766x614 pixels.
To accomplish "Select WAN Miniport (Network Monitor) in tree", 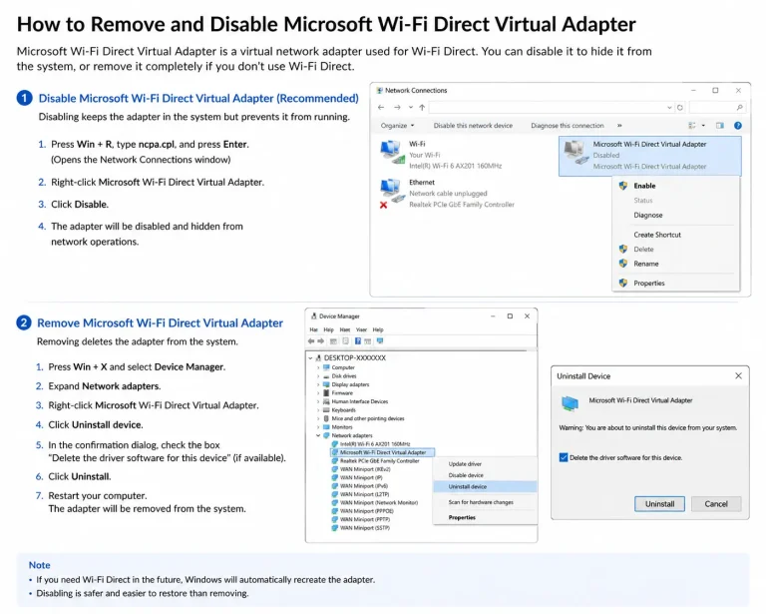I will click(379, 502).
